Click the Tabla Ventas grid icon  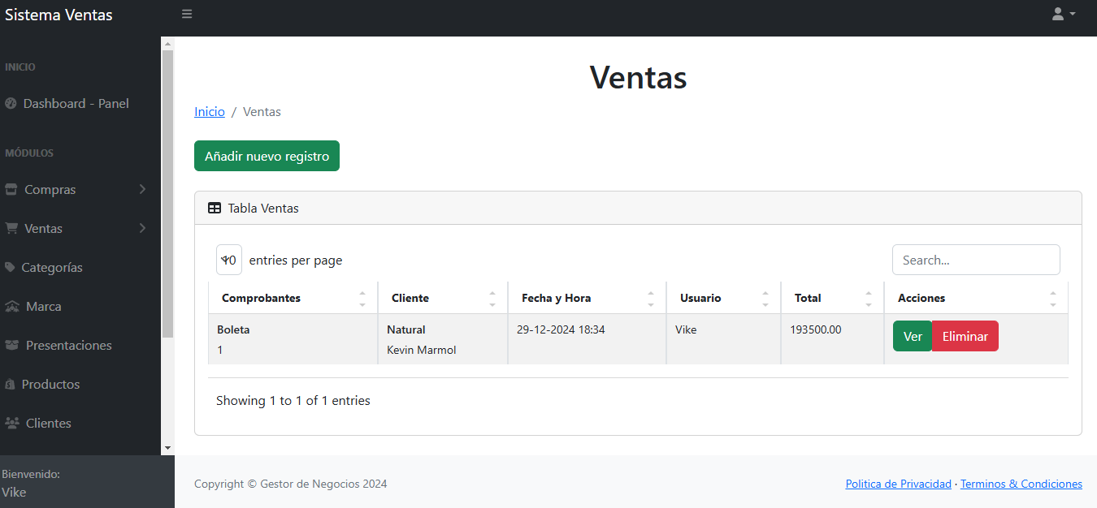215,208
